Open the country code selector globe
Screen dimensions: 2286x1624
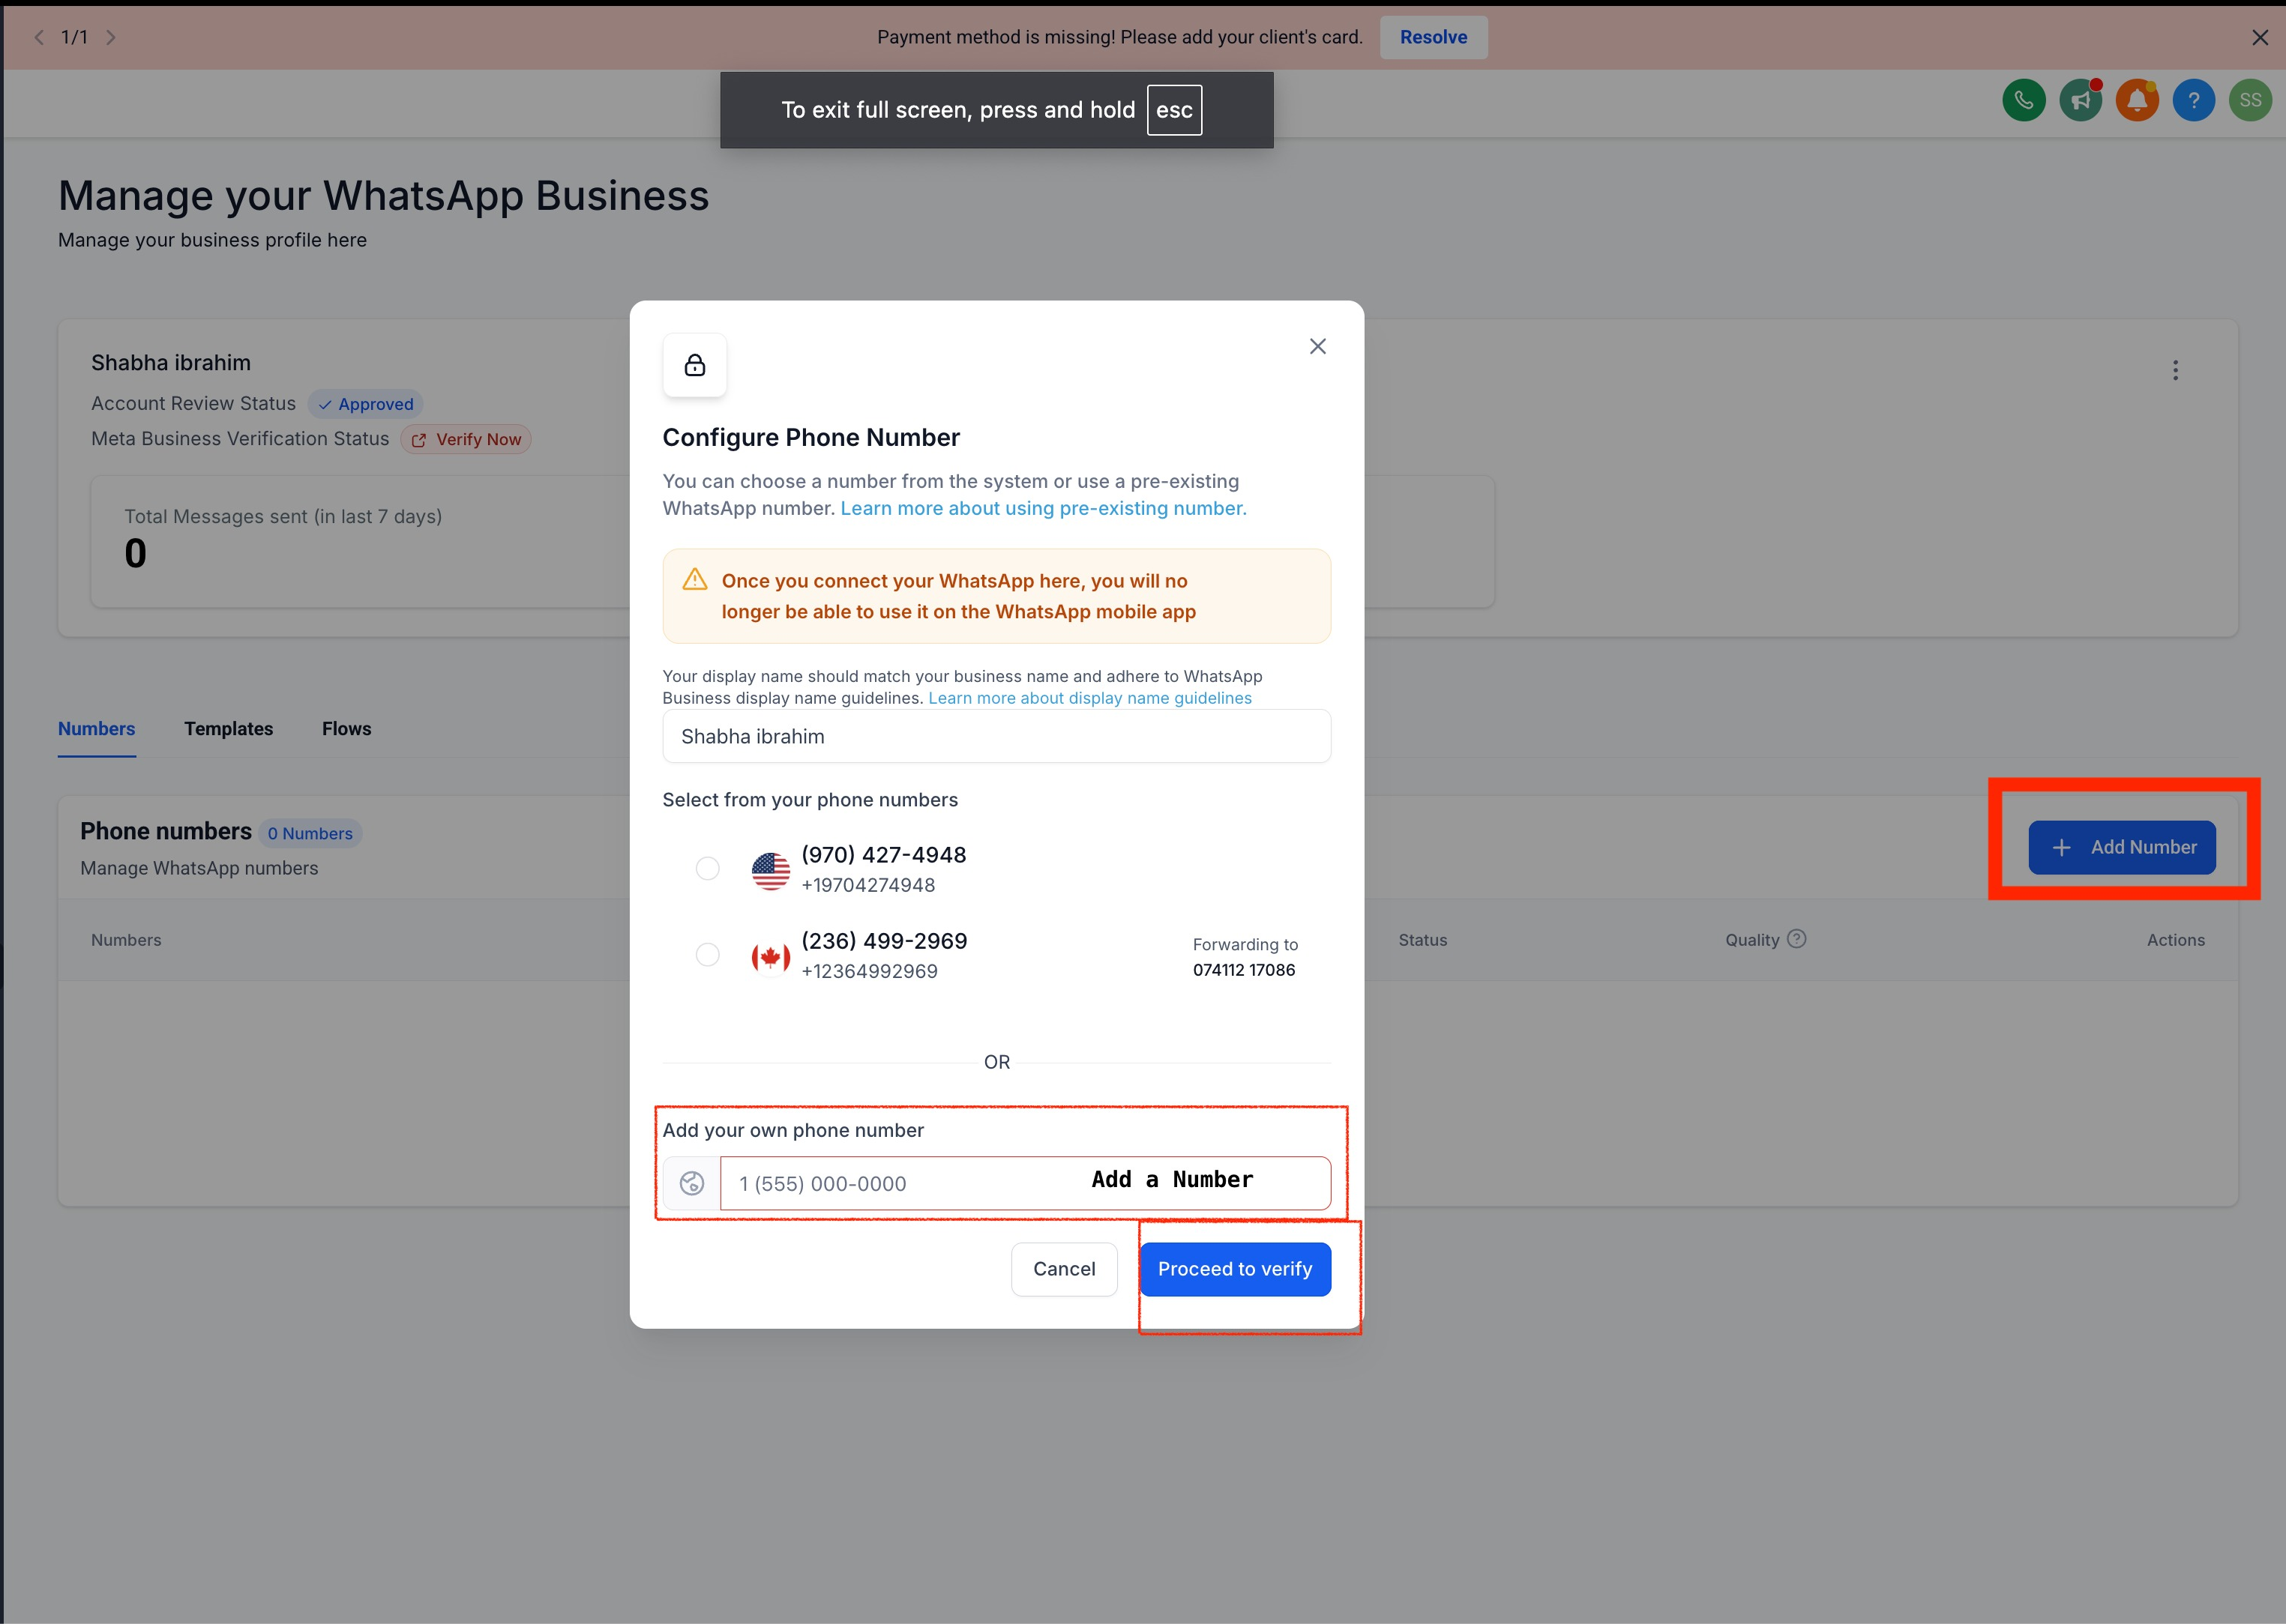click(691, 1183)
